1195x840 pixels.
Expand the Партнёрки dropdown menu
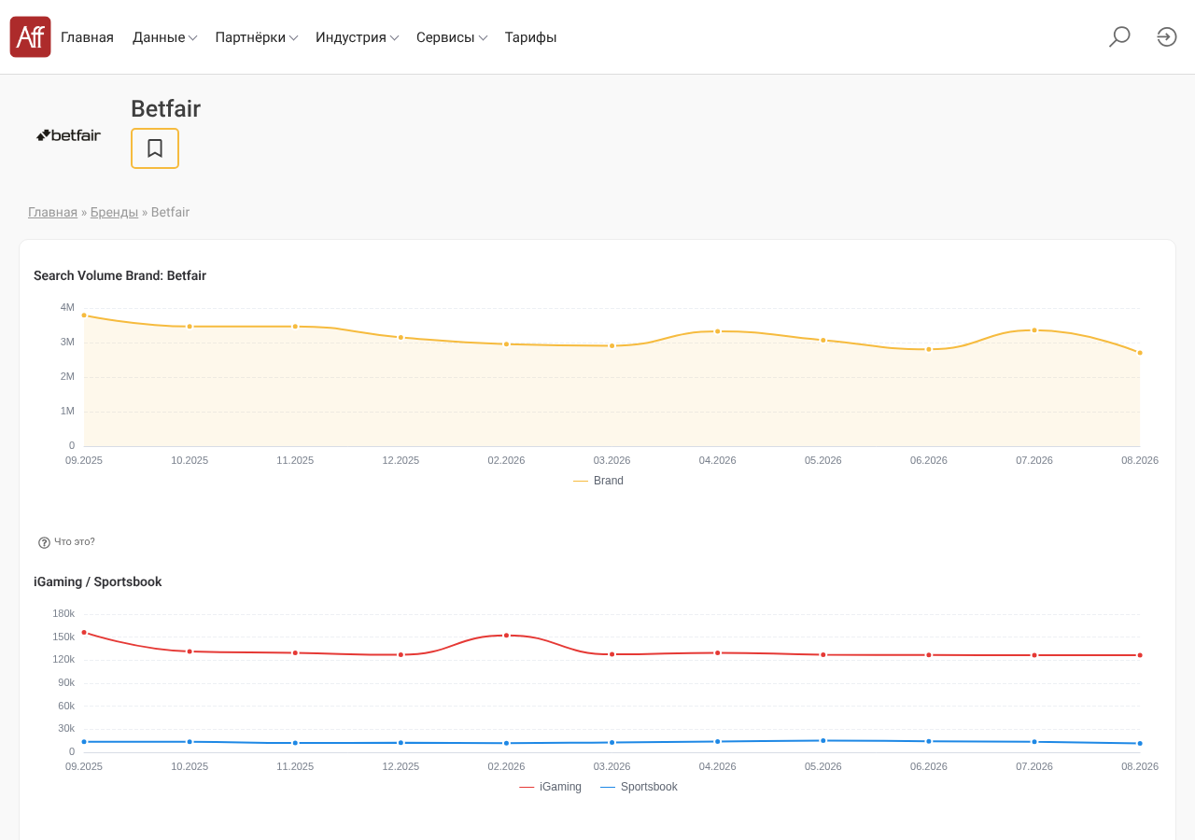[257, 37]
